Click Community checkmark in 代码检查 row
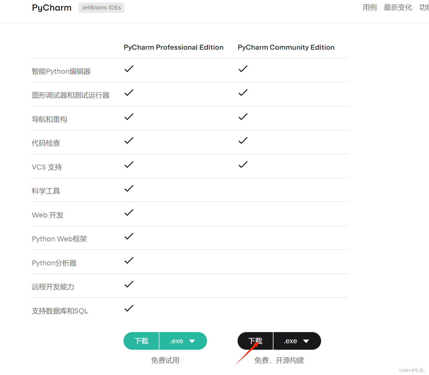Screen dimensions: 429x375 click(243, 140)
